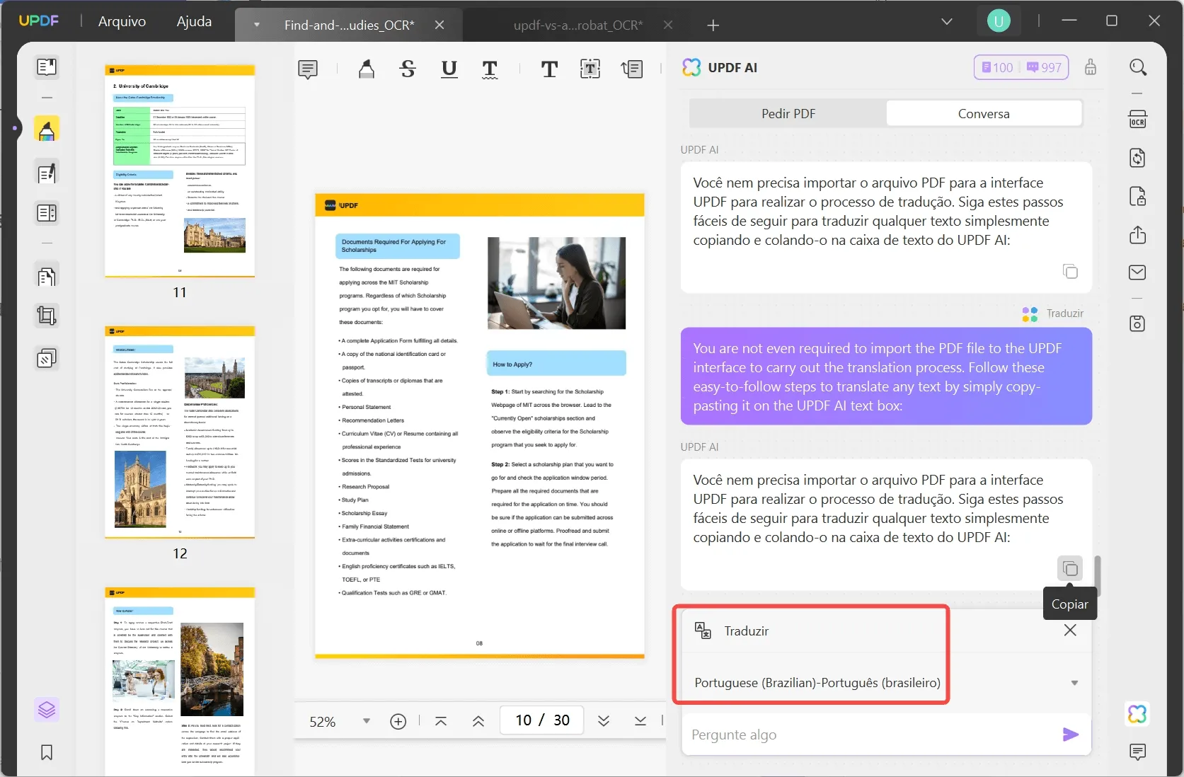The width and height of the screenshot is (1184, 777).
Task: Add a new tab with plus button
Action: pyautogui.click(x=713, y=25)
